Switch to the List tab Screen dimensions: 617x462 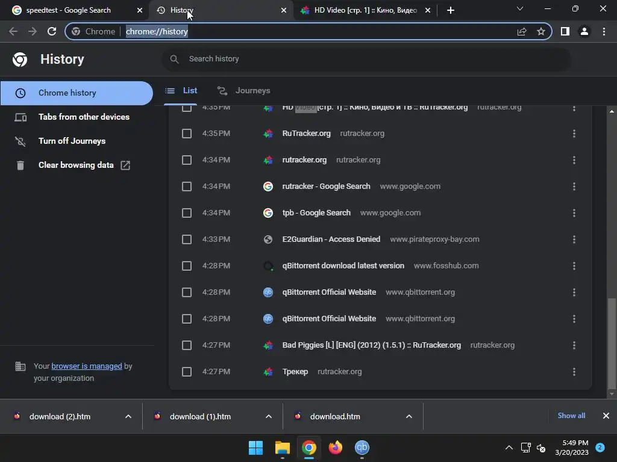coord(181,91)
